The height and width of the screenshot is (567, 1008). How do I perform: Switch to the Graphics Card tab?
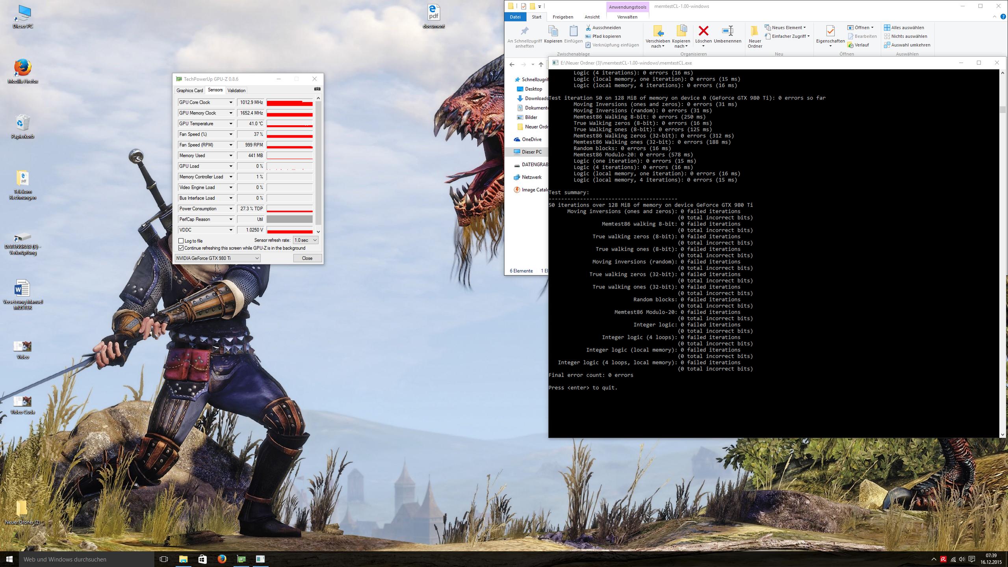point(189,90)
